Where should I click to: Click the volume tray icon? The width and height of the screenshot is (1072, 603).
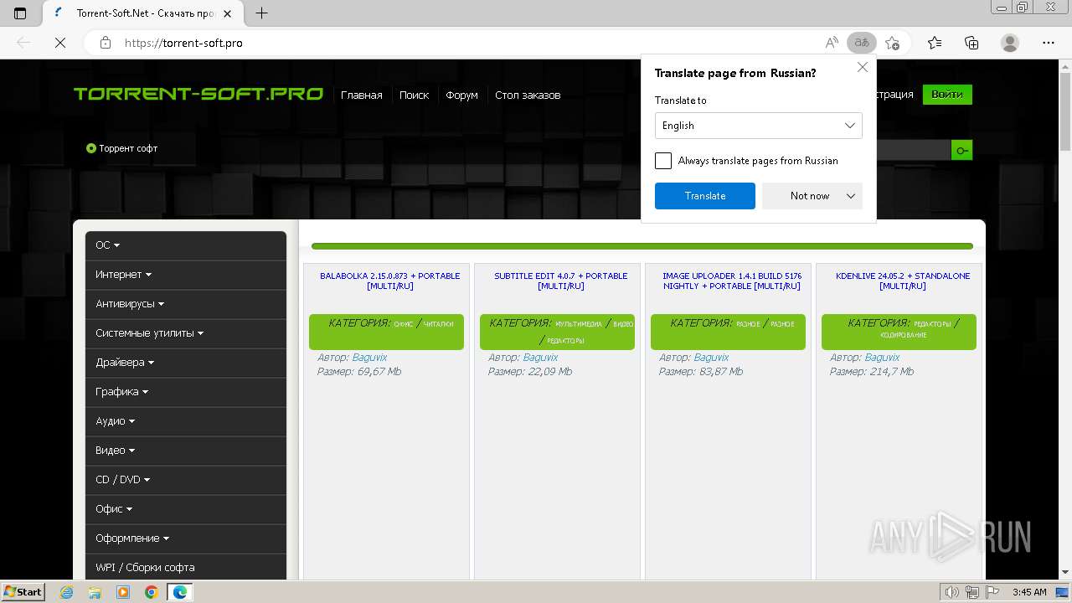(951, 592)
